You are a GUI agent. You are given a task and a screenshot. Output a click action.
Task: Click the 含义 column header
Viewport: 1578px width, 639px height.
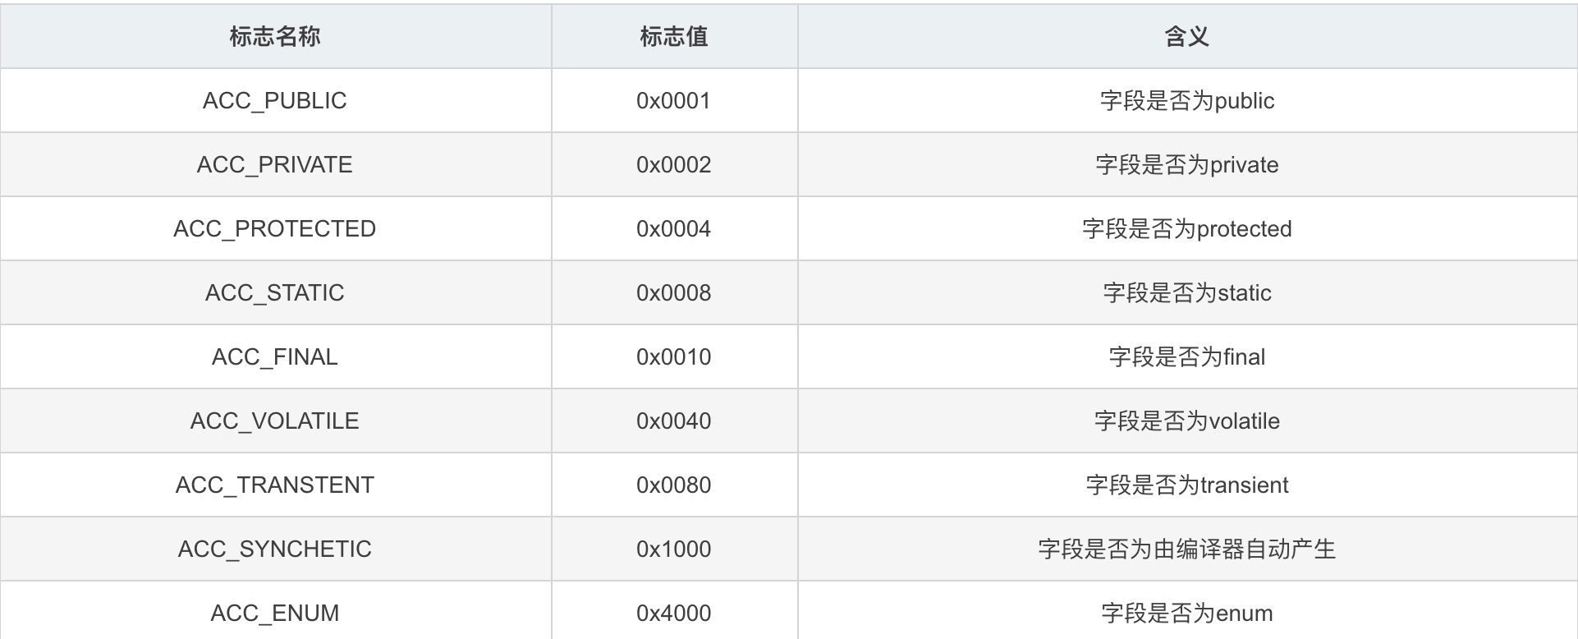click(x=1187, y=36)
